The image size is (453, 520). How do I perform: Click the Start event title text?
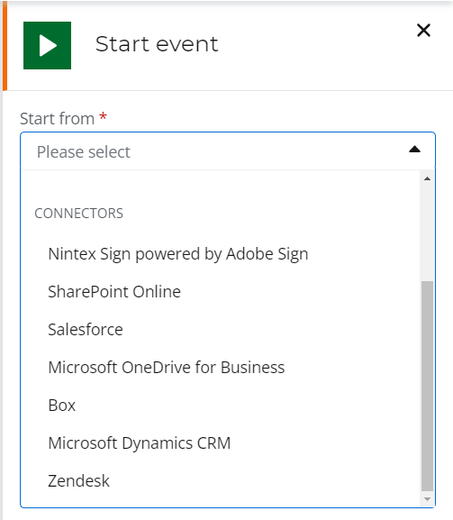pos(157,44)
